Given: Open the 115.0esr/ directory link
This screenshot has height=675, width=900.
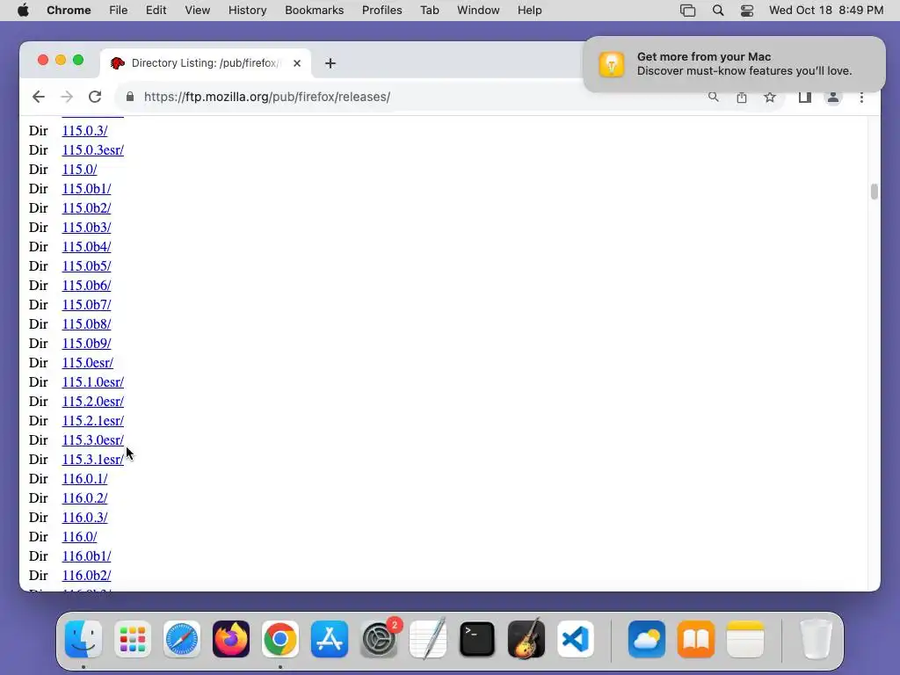Looking at the screenshot, I should 88,363.
